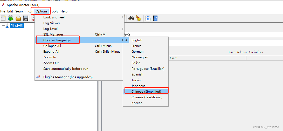Click the User Defined Variables heading
This screenshot has width=283, height=131.
point(246,52)
